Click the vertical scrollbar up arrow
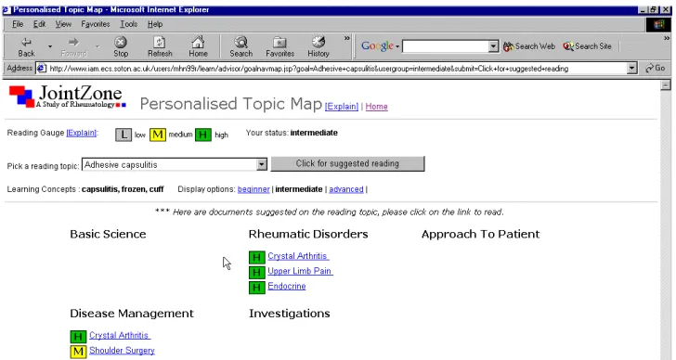676x360 pixels. click(x=666, y=84)
